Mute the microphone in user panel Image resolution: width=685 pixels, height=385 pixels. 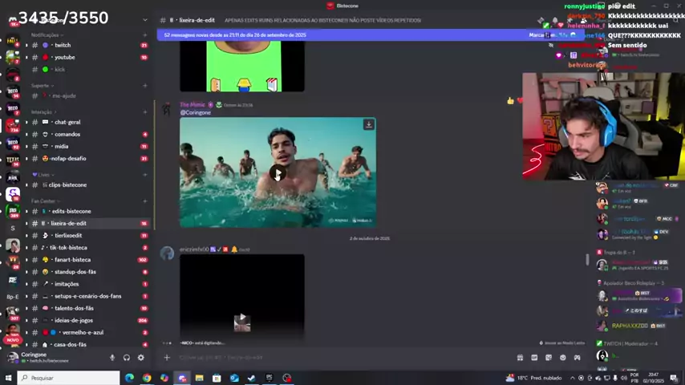[x=112, y=358]
